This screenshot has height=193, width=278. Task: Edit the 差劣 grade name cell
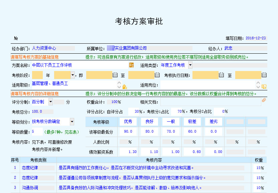[214, 122]
